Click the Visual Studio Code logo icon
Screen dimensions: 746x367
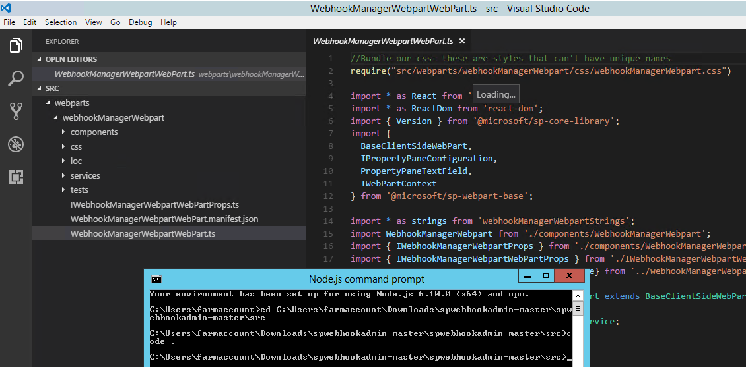pos(6,8)
